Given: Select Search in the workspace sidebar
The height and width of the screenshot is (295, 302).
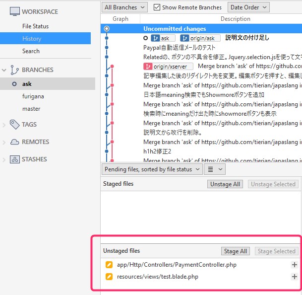Looking at the screenshot, I should (31, 51).
